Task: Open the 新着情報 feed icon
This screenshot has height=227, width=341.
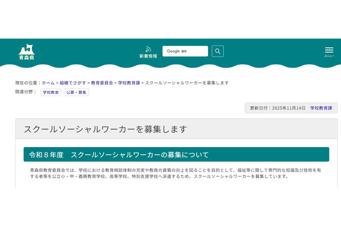Action: 149,49
